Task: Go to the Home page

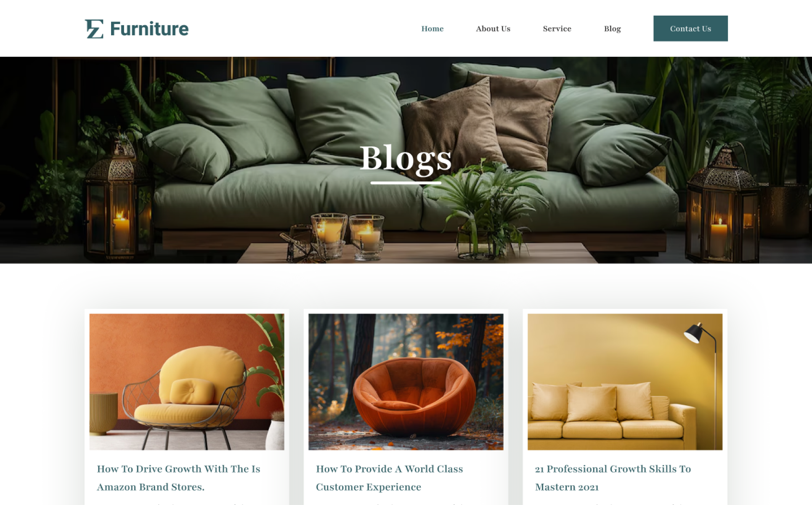Action: click(433, 29)
